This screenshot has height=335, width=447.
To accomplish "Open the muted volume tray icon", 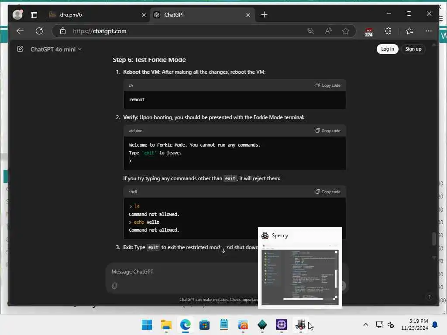I will (x=391, y=325).
